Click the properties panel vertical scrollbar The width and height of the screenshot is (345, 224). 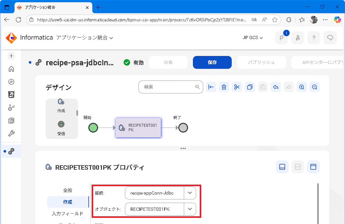click(318, 203)
